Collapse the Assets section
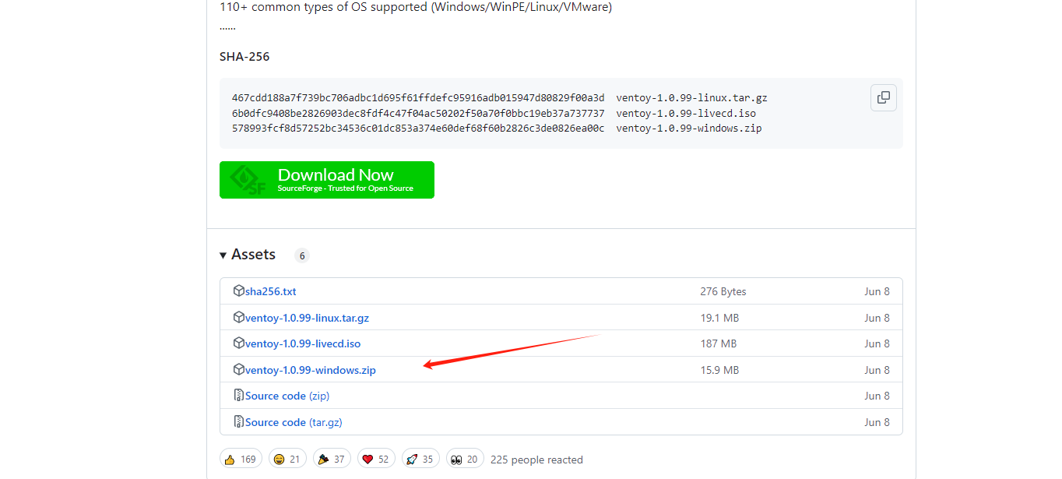The image size is (1062, 479). [248, 255]
